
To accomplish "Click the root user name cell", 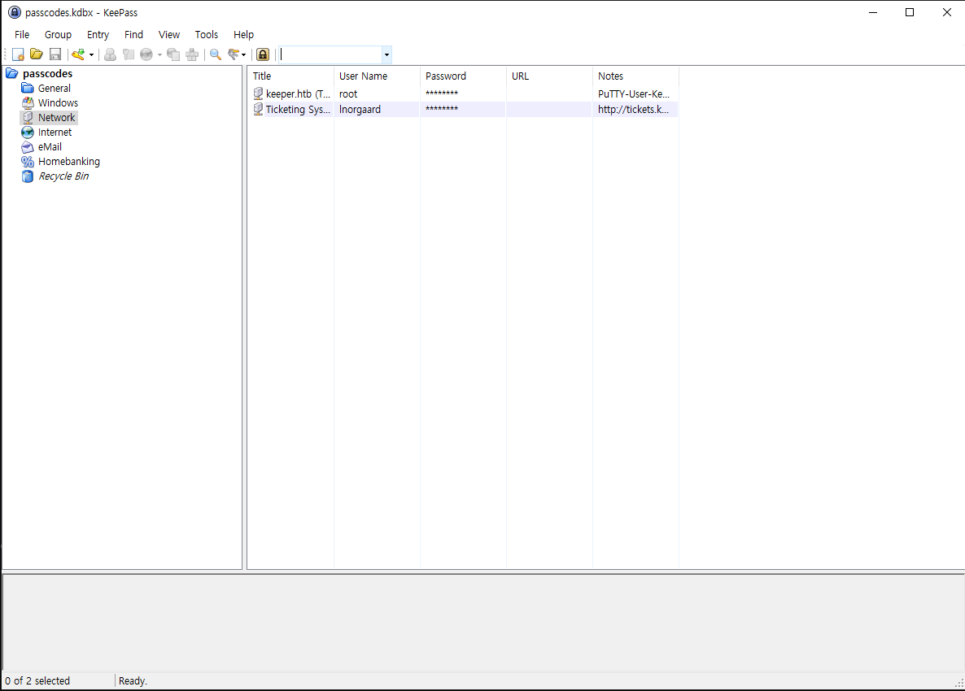I will (x=348, y=94).
